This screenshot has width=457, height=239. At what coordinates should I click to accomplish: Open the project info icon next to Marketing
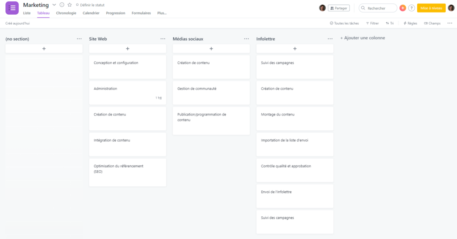coord(62,5)
